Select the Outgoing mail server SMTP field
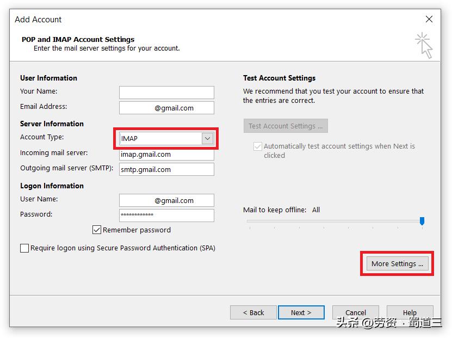Image resolution: width=452 pixels, height=338 pixels. point(166,169)
